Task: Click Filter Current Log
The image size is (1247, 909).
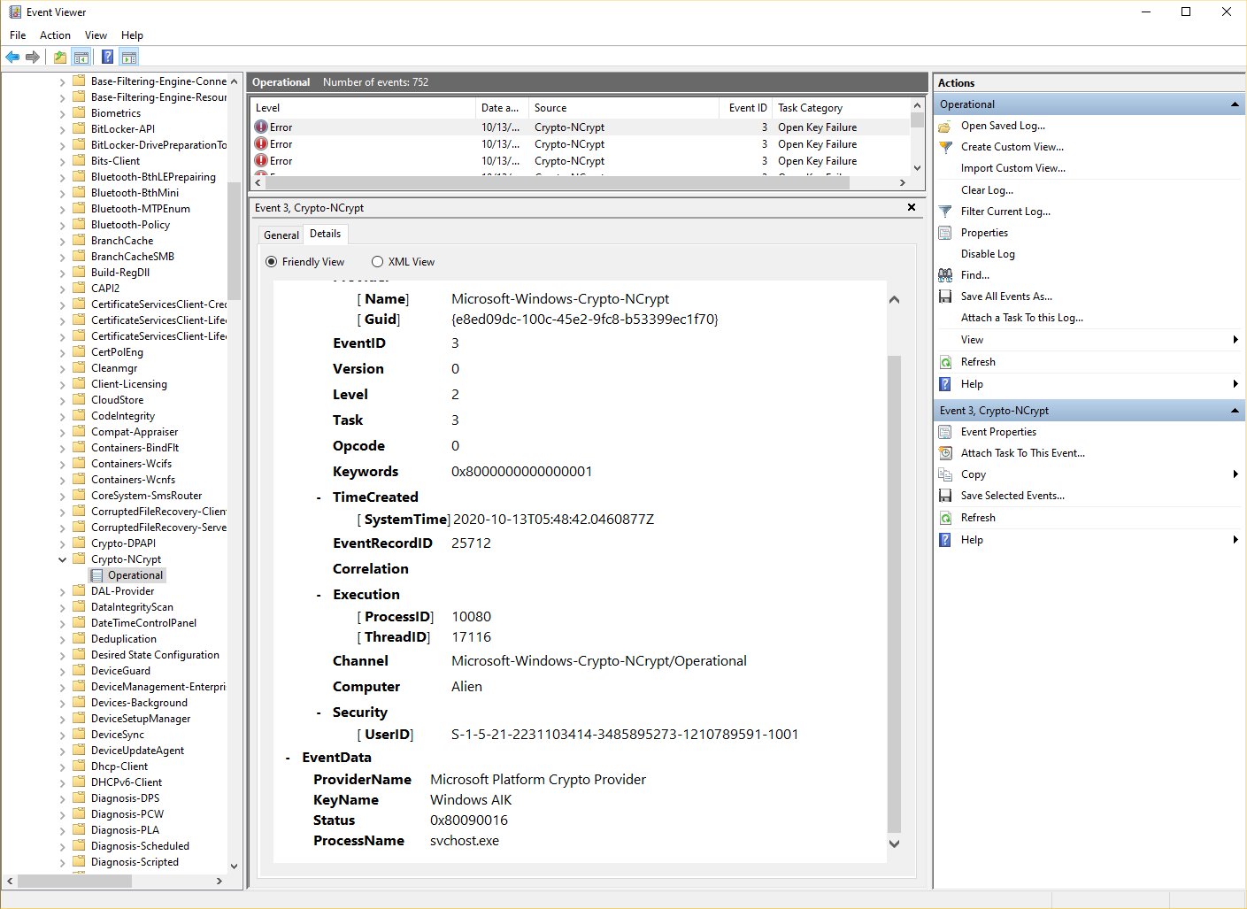Action: point(1005,211)
